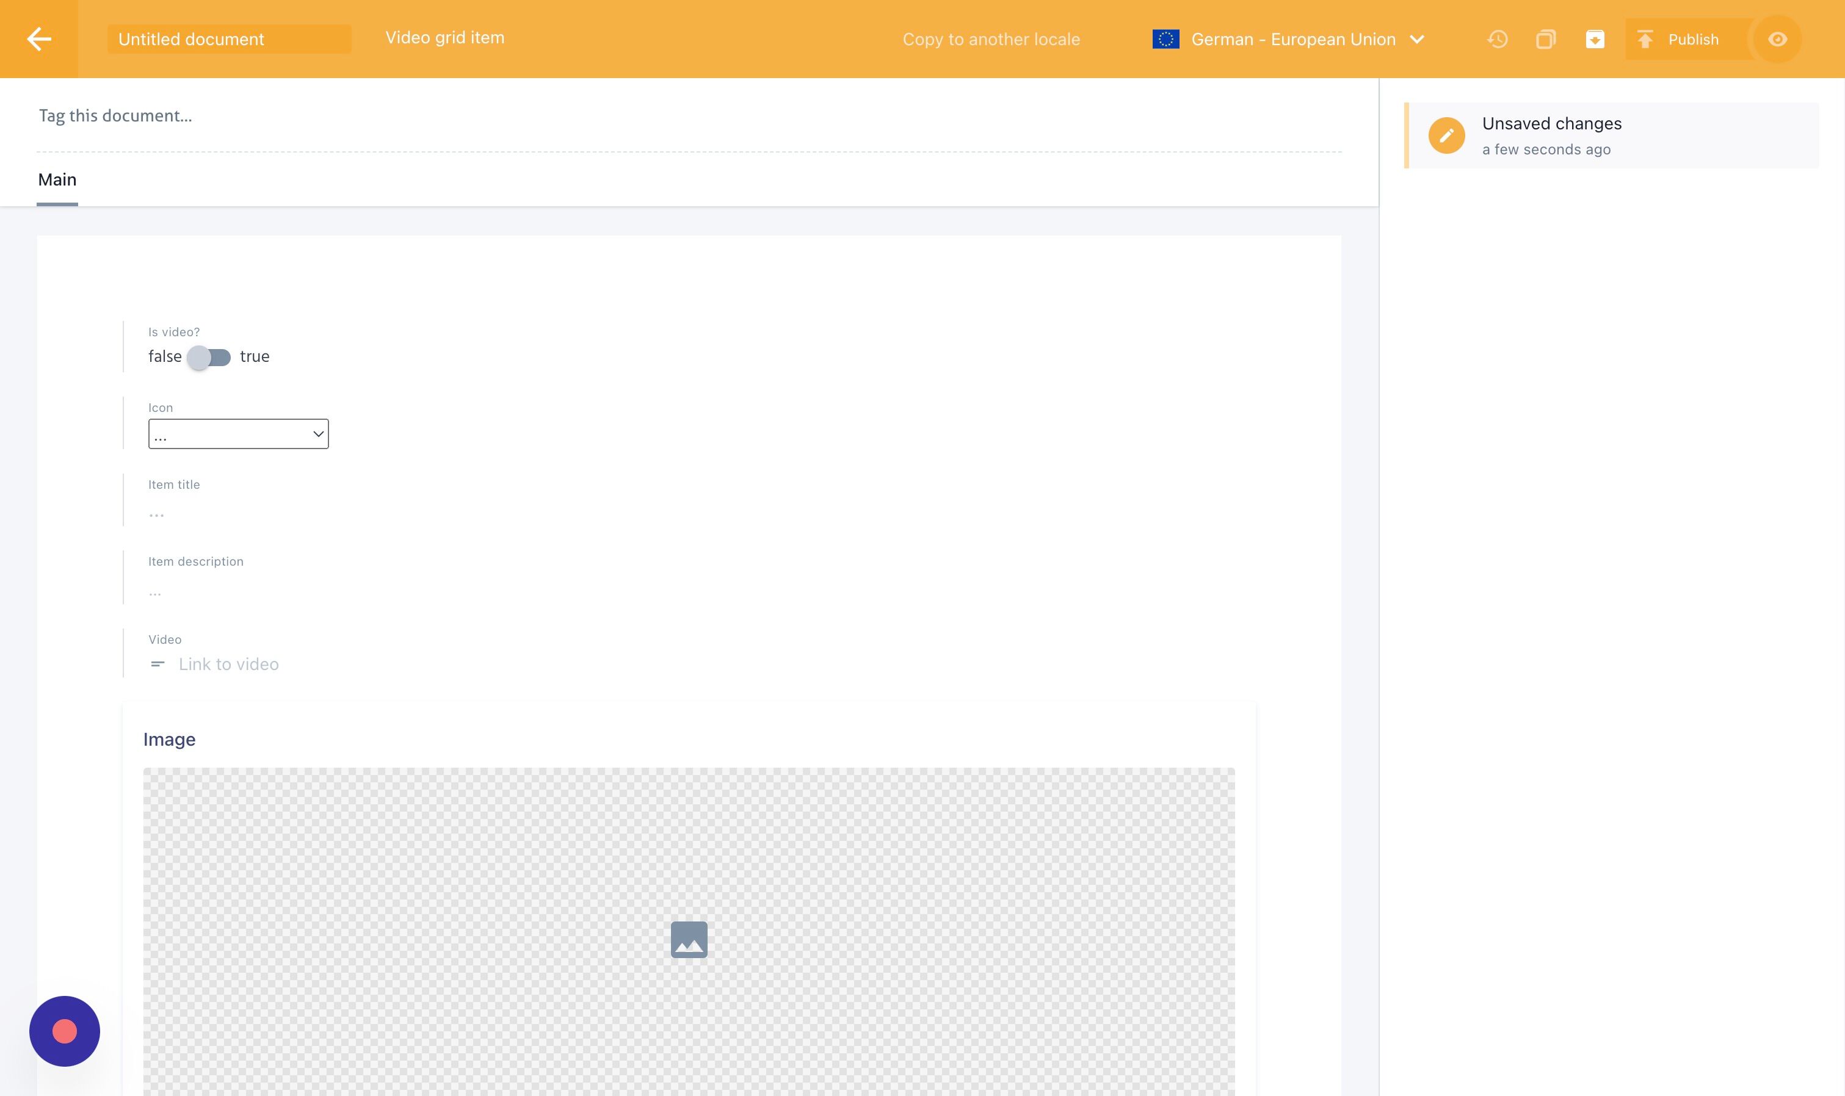Open the document history timeline icon
This screenshot has height=1096, width=1845.
click(1497, 39)
